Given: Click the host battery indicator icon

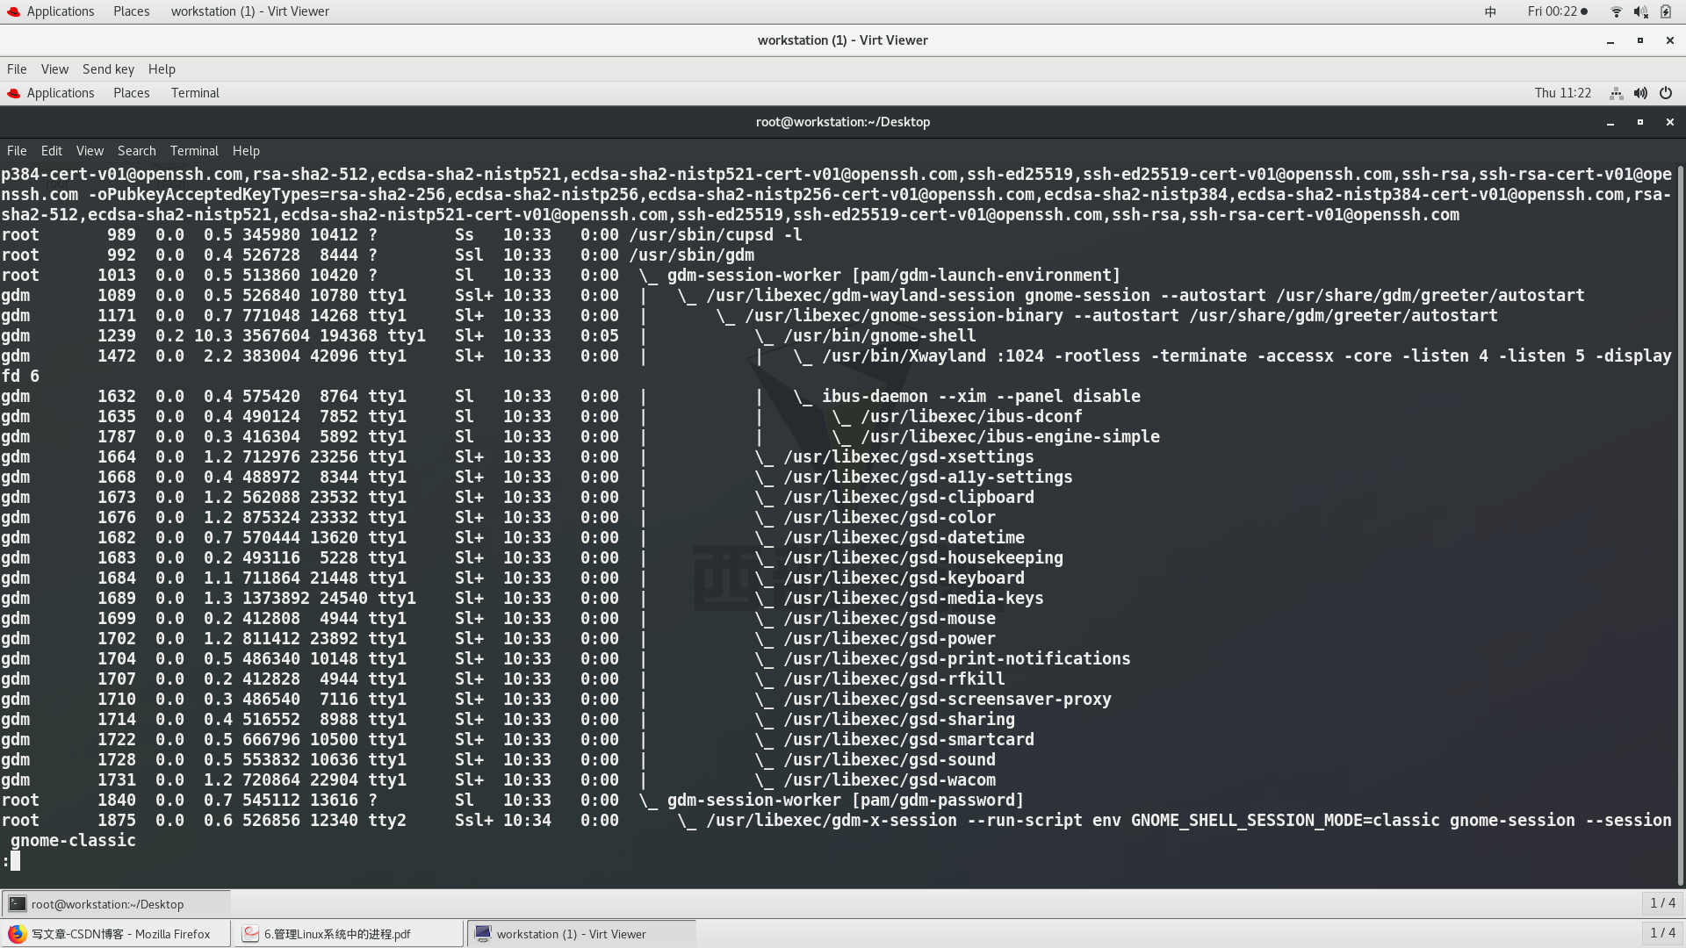Looking at the screenshot, I should 1666,11.
